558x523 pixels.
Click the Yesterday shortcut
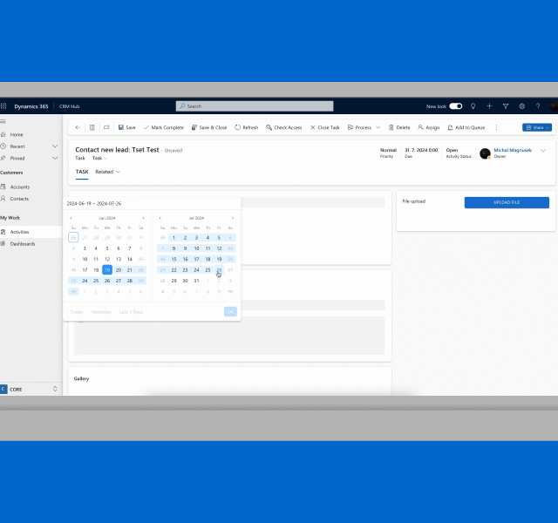(x=101, y=312)
